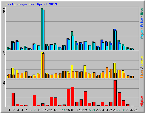Select day label 17 on the axis
This screenshot has height=113, width=145.
point(76,110)
